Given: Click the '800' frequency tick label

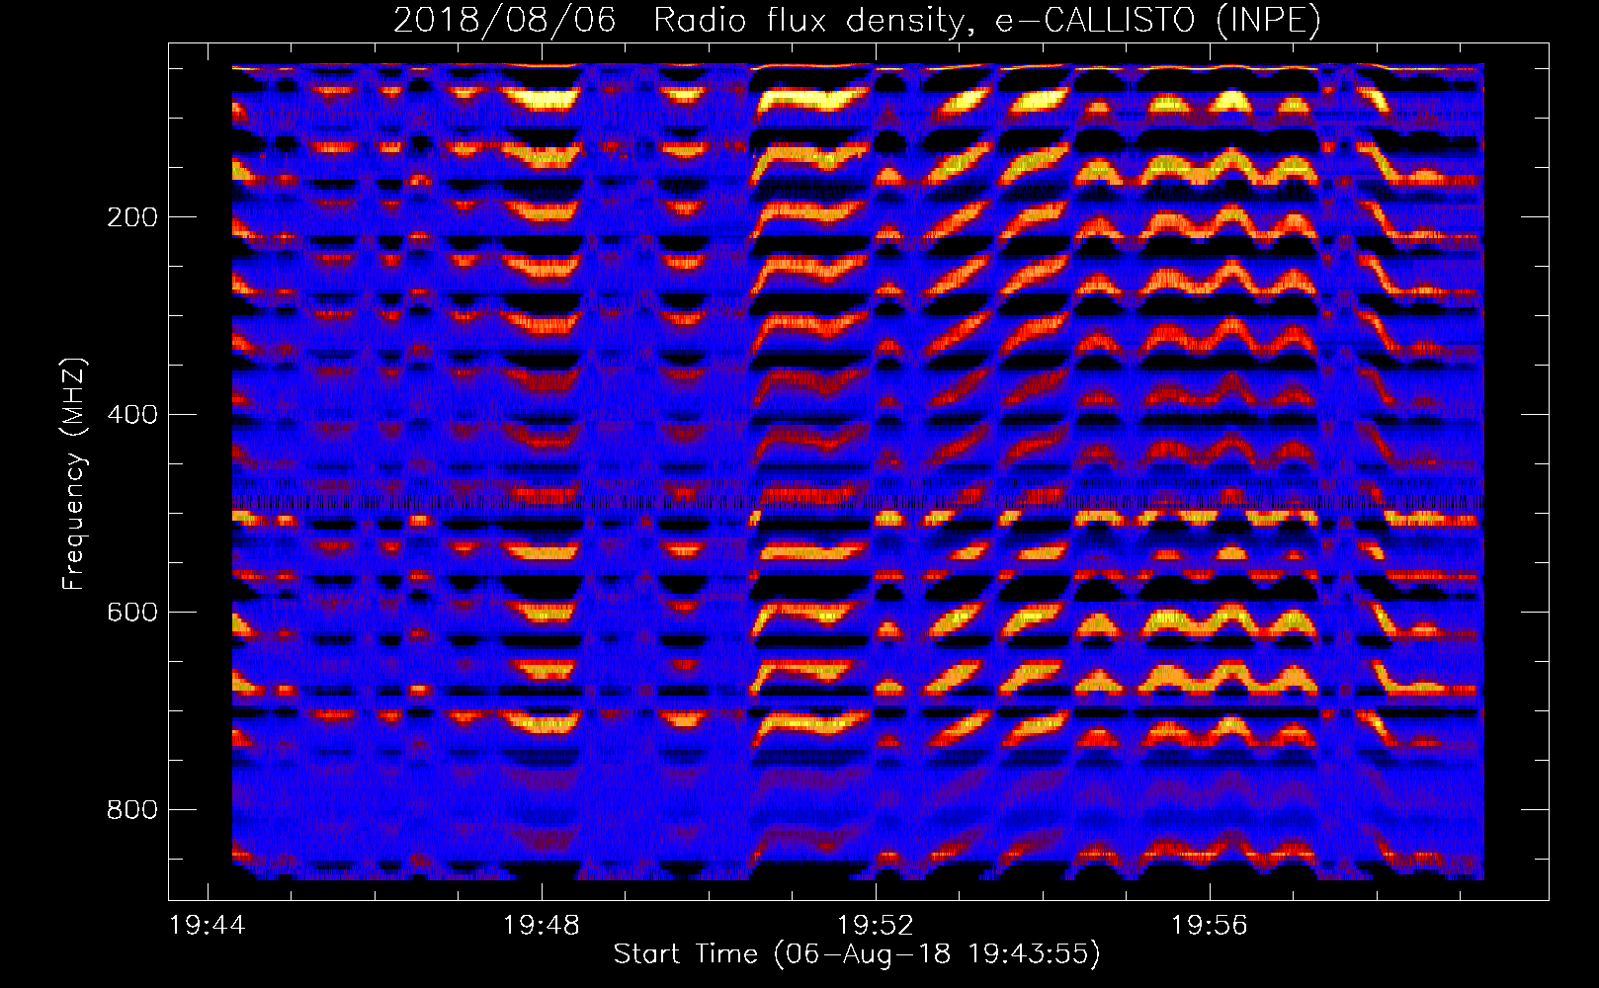Looking at the screenshot, I should 132,810.
